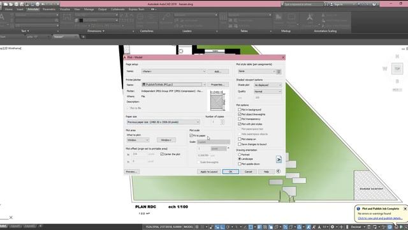Viewport: 408px width, 230px height.
Task: Open the Printer/plotter name dropdown
Action: click(x=174, y=84)
